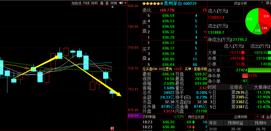Screen dimensions: 271x131
Task: Click the 净流出 value 21795.2
Action: 240,40
